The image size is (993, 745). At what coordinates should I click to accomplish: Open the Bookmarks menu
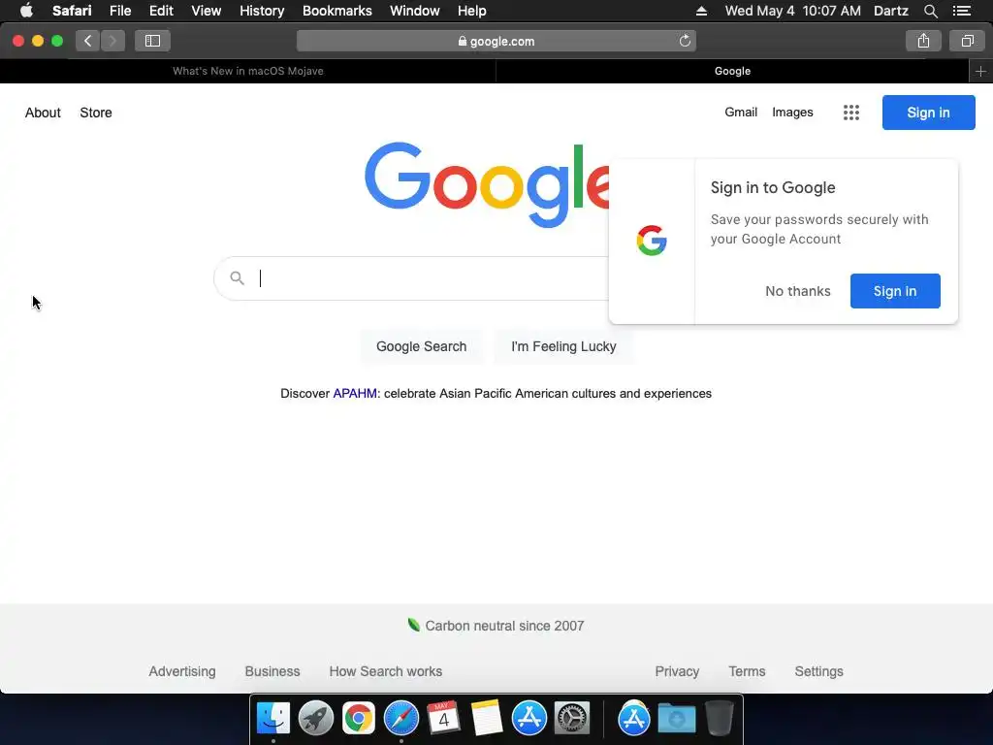click(336, 11)
